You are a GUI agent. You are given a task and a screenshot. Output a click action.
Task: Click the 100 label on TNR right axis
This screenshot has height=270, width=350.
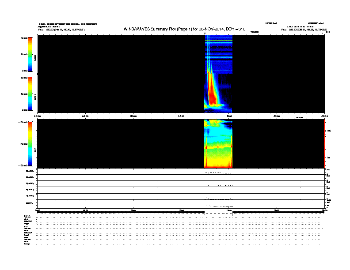point(329,131)
